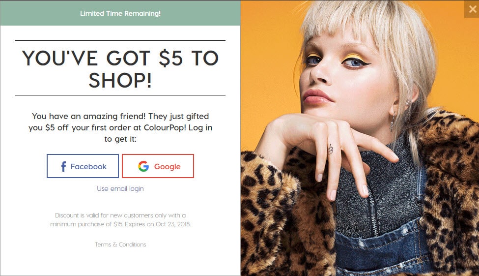
Task: Click the multicolor Google 'G' logo
Action: coord(143,166)
